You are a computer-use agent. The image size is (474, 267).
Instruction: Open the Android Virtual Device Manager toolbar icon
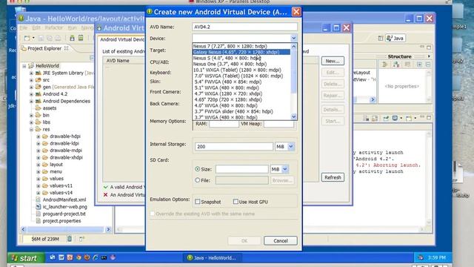(81, 38)
